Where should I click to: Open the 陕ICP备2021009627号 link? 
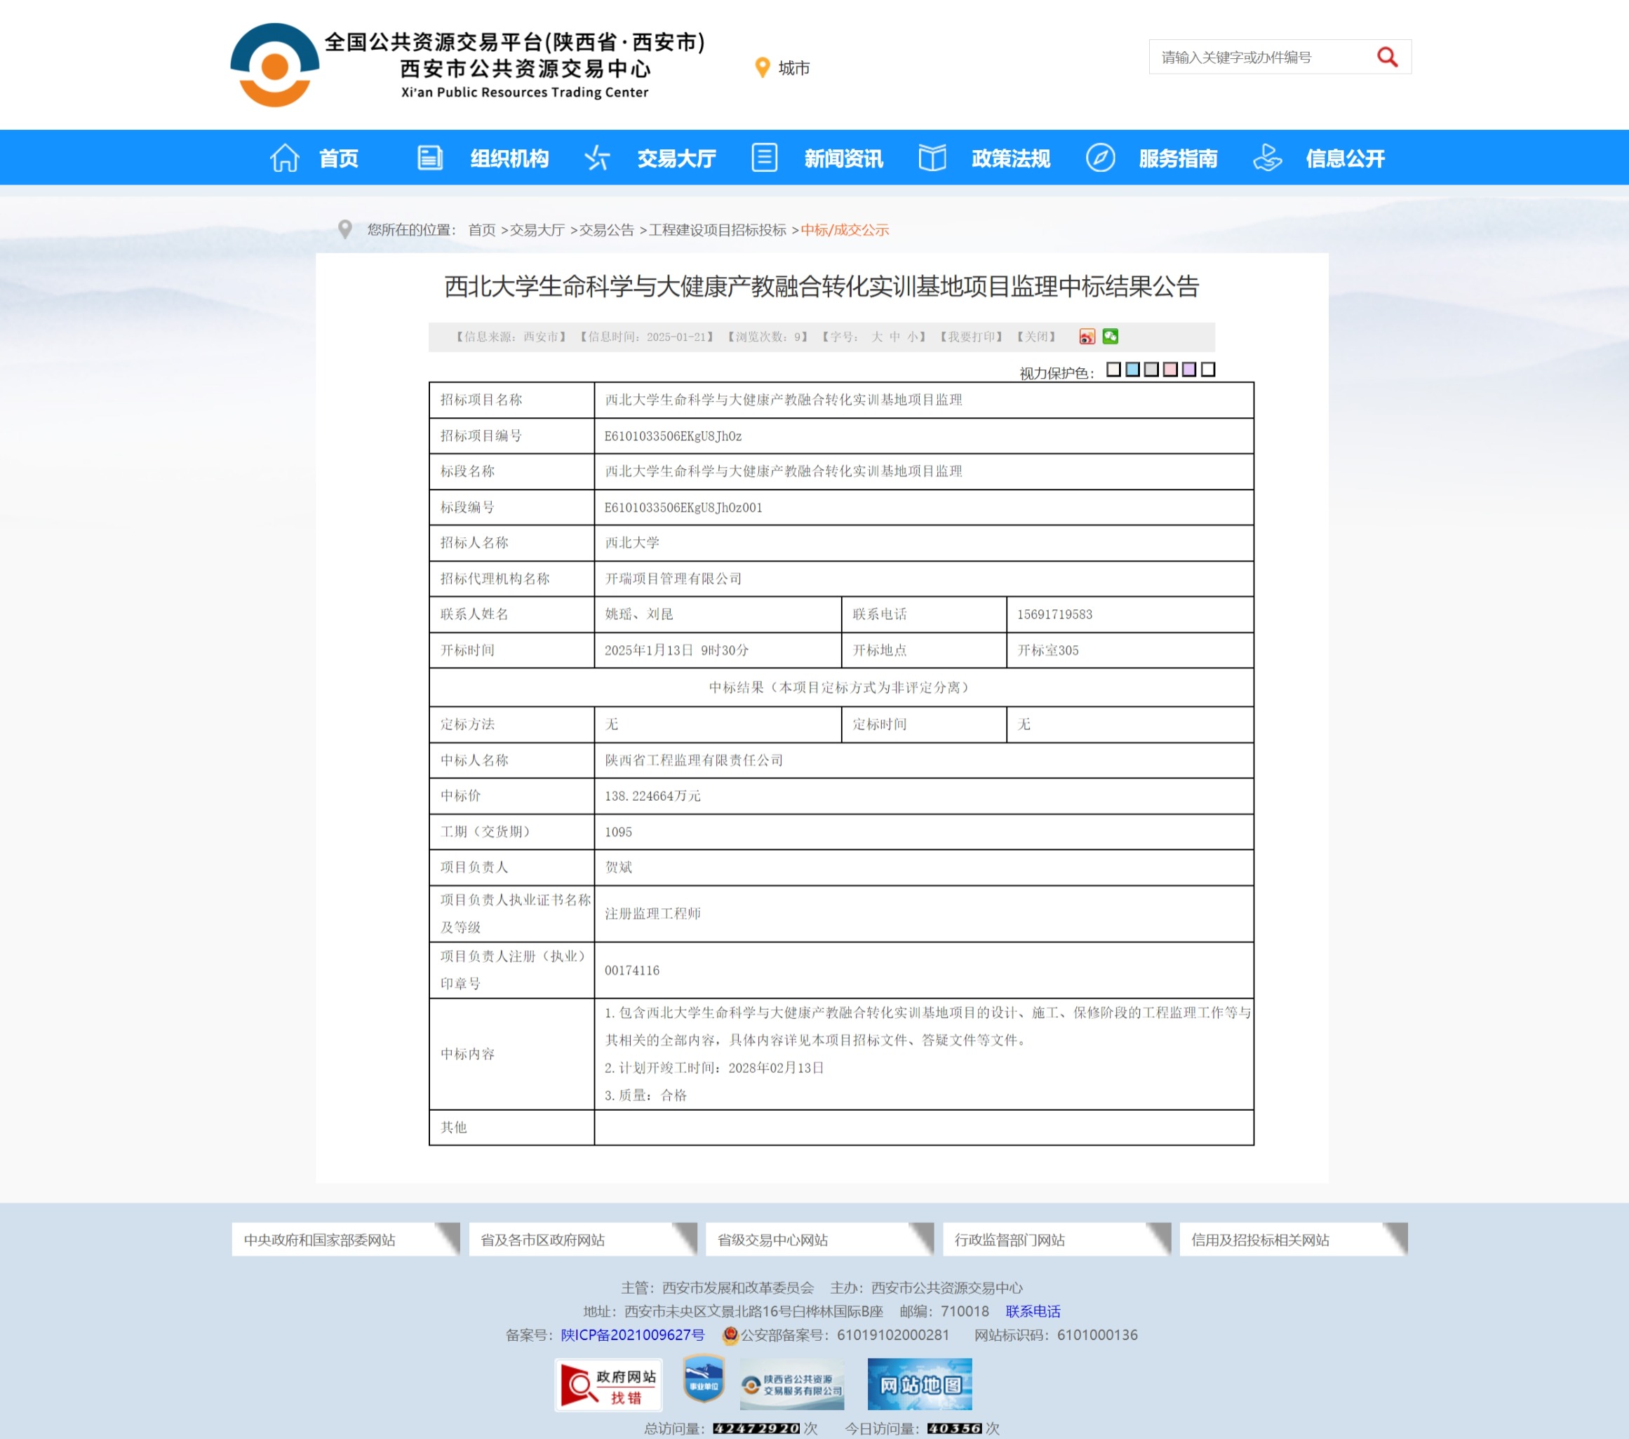632,1335
